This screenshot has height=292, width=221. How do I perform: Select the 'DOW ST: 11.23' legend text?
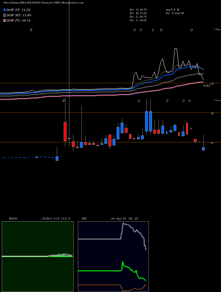coord(18,10)
